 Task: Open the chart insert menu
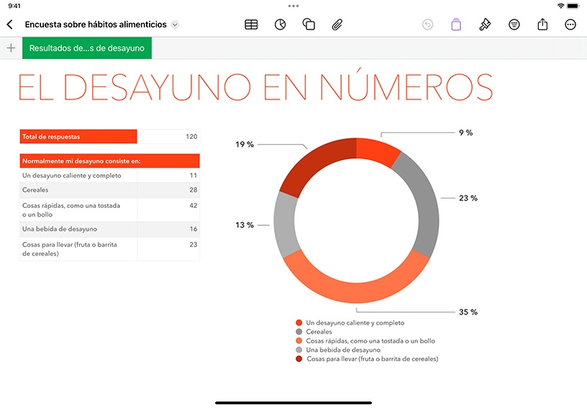point(280,24)
